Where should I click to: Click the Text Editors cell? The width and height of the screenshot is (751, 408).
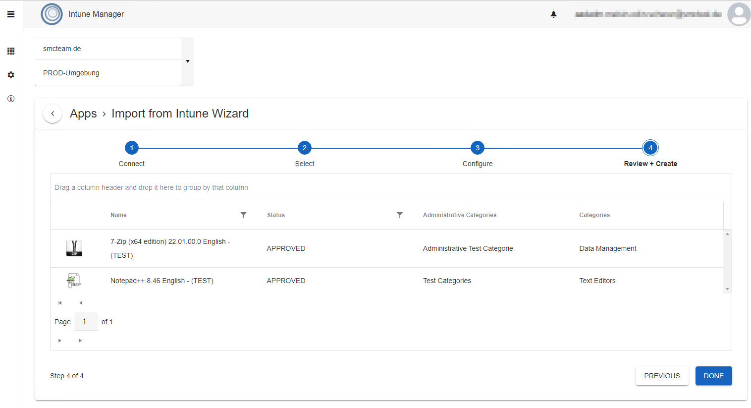point(597,281)
